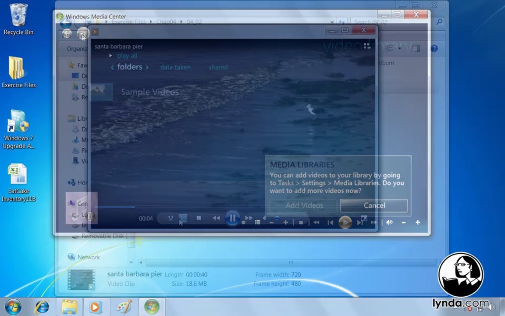Click the Cancel button in Media Libraries
This screenshot has height=316, width=505.
(374, 205)
